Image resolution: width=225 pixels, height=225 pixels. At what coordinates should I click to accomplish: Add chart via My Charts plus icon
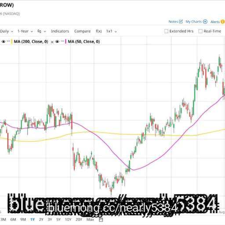[x=205, y=22]
